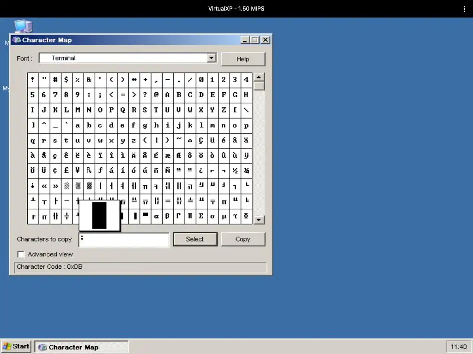Image resolution: width=473 pixels, height=354 pixels.
Task: Select the lowercase p character
Action: (246, 125)
